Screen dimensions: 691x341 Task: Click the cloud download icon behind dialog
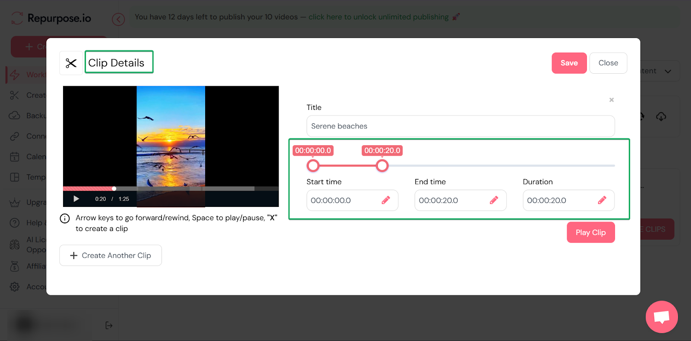[x=661, y=116]
